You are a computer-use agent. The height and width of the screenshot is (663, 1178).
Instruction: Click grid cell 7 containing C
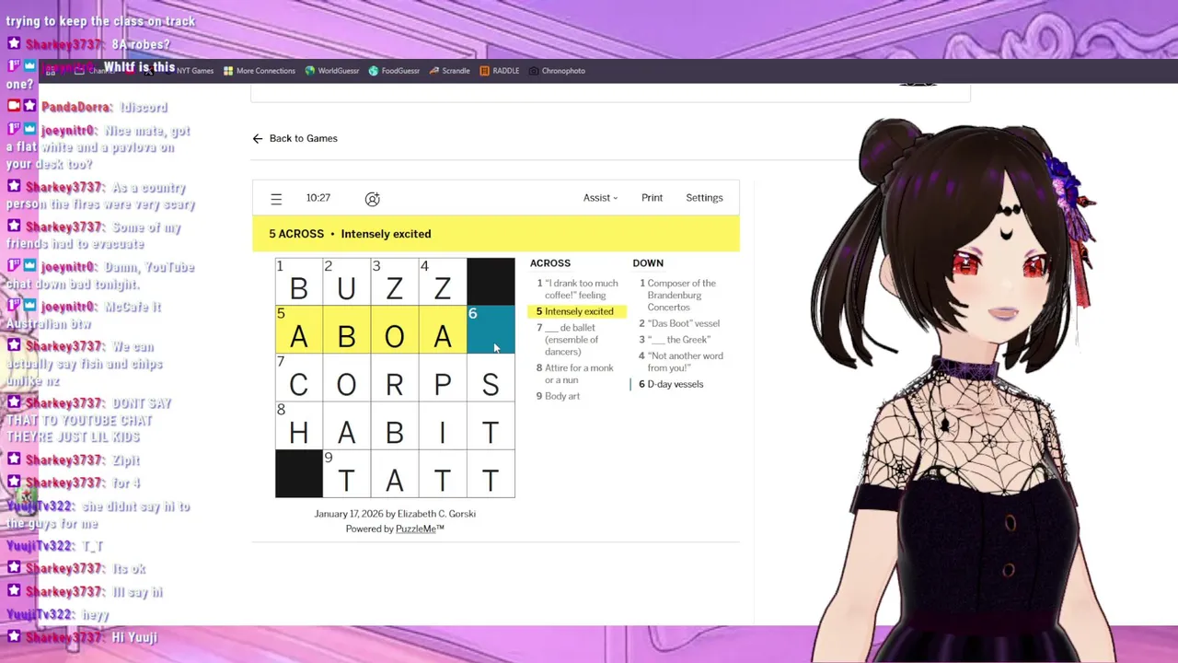pos(299,378)
